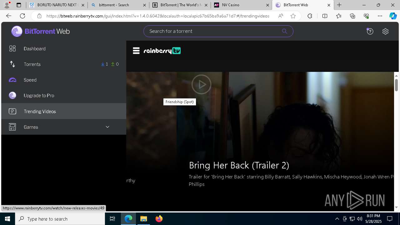Open the Speed sidebar section
The width and height of the screenshot is (400, 225).
pos(64,80)
